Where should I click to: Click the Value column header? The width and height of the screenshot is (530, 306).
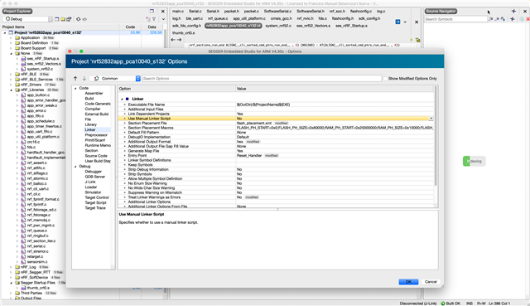(x=335, y=89)
